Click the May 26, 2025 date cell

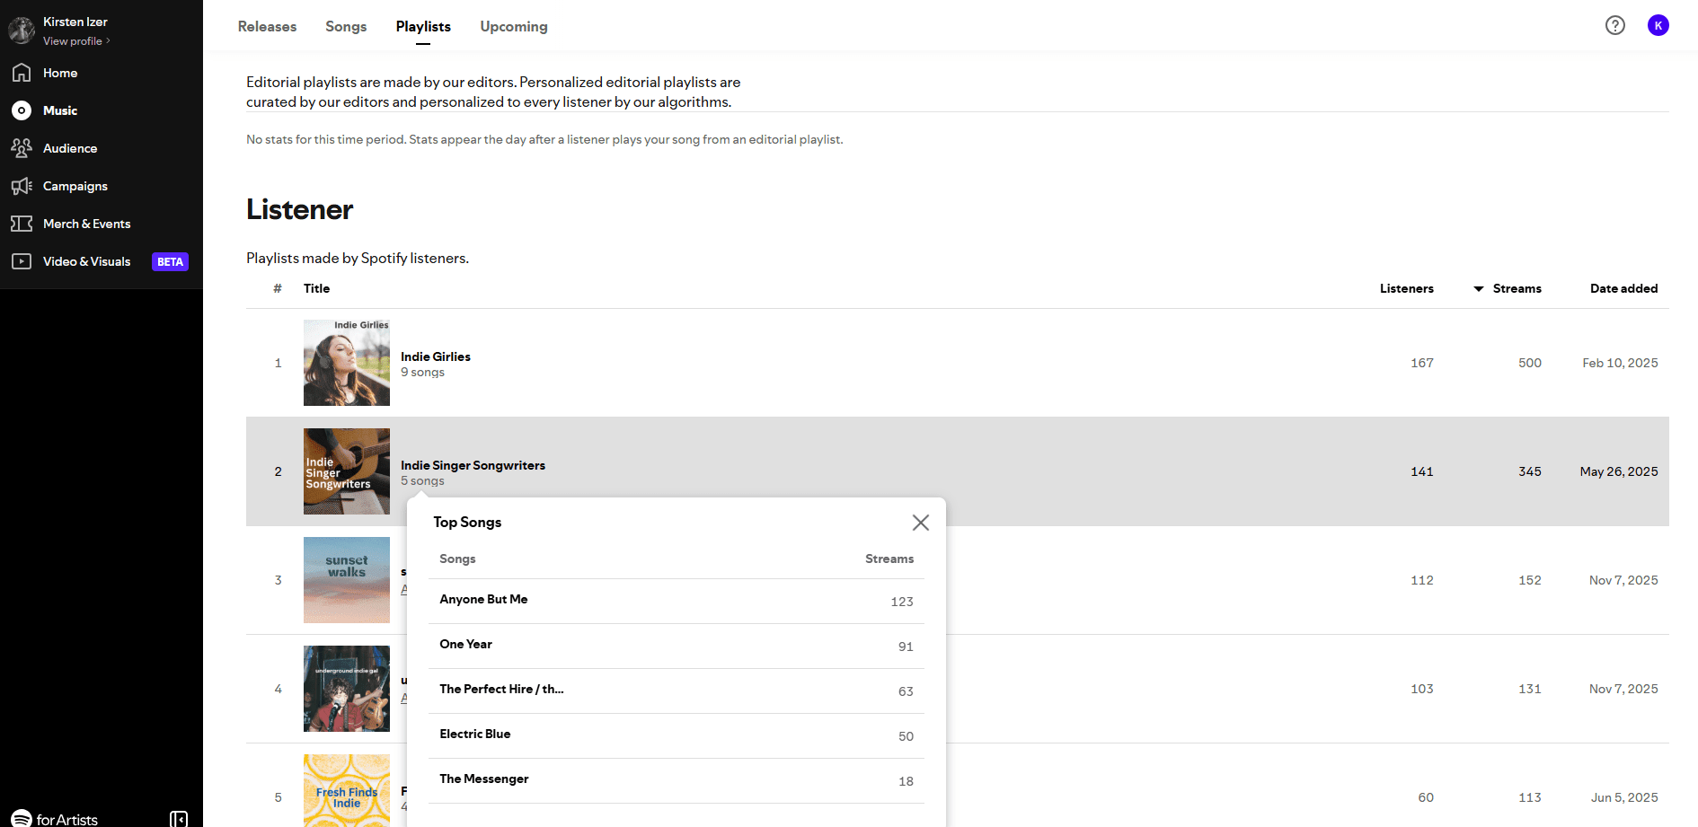click(x=1619, y=471)
